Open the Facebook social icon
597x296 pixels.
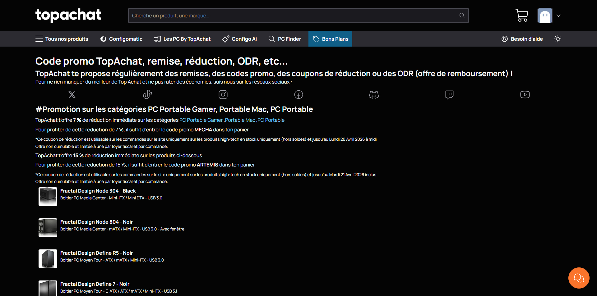[x=298, y=94]
